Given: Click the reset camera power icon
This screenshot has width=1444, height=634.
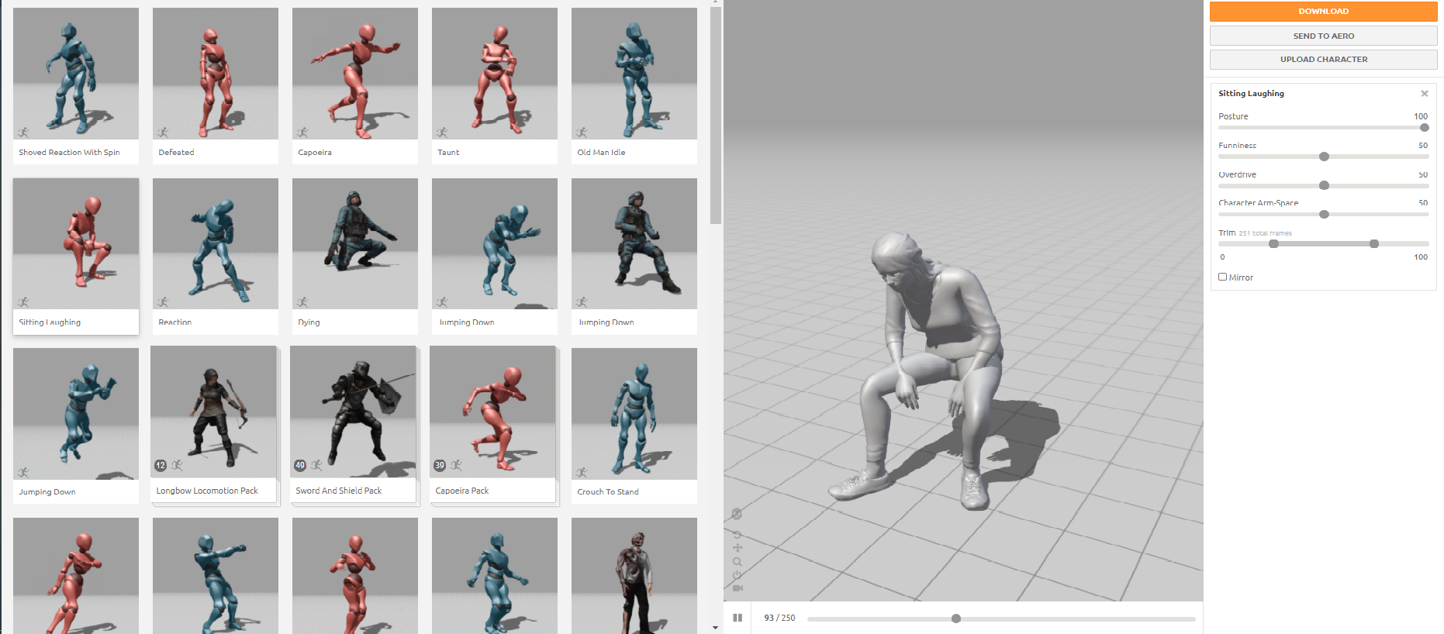Looking at the screenshot, I should [x=737, y=575].
